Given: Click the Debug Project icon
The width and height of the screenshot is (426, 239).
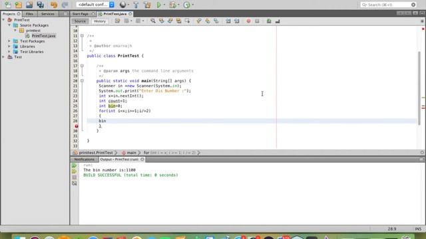Looking at the screenshot, I should click(172, 5).
